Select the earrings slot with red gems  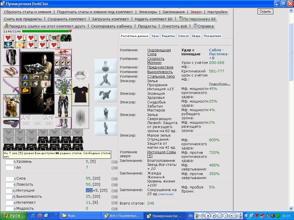click(63, 52)
